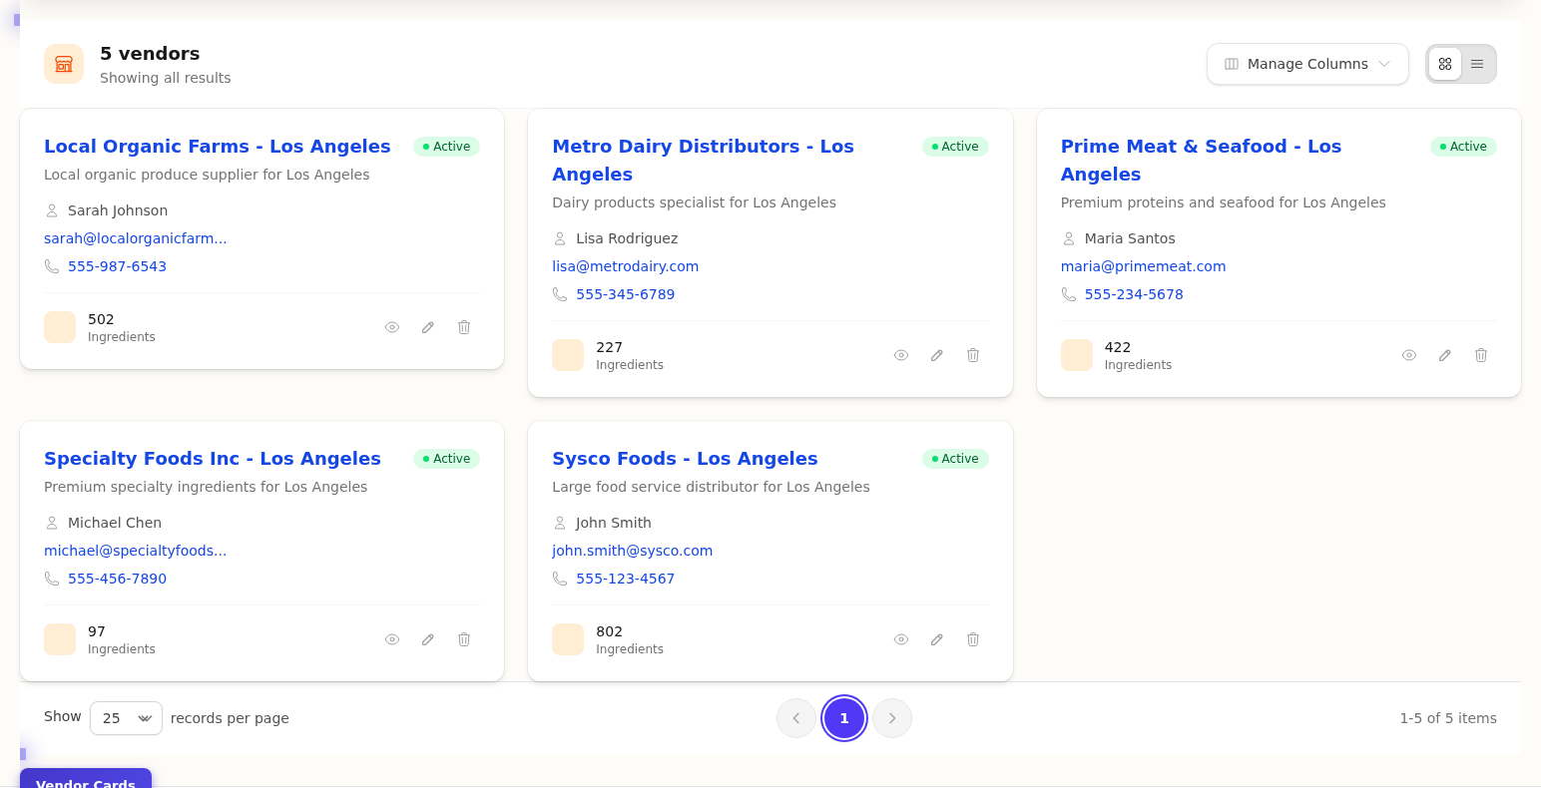
Task: Switch to list view layout
Action: 1477,64
